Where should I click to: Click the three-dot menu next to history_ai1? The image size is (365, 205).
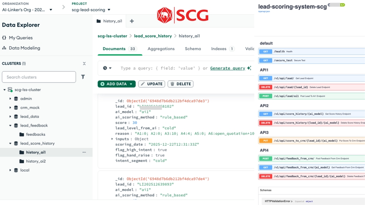pyautogui.click(x=84, y=152)
